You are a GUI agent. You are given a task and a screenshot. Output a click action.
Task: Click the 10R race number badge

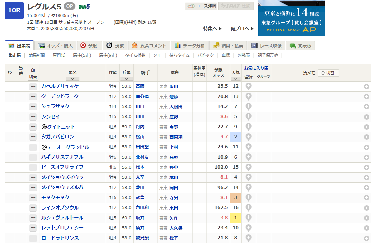[14, 10]
